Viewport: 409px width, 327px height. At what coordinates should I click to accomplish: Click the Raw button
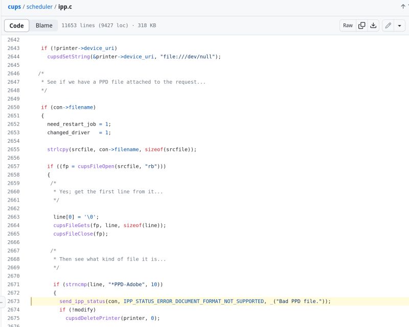pyautogui.click(x=348, y=25)
